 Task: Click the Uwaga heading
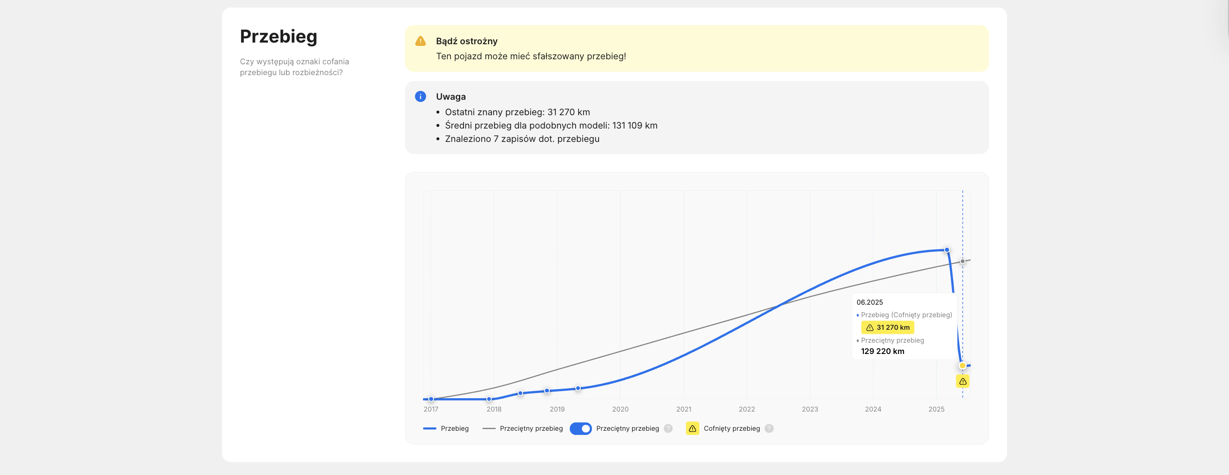coord(451,97)
